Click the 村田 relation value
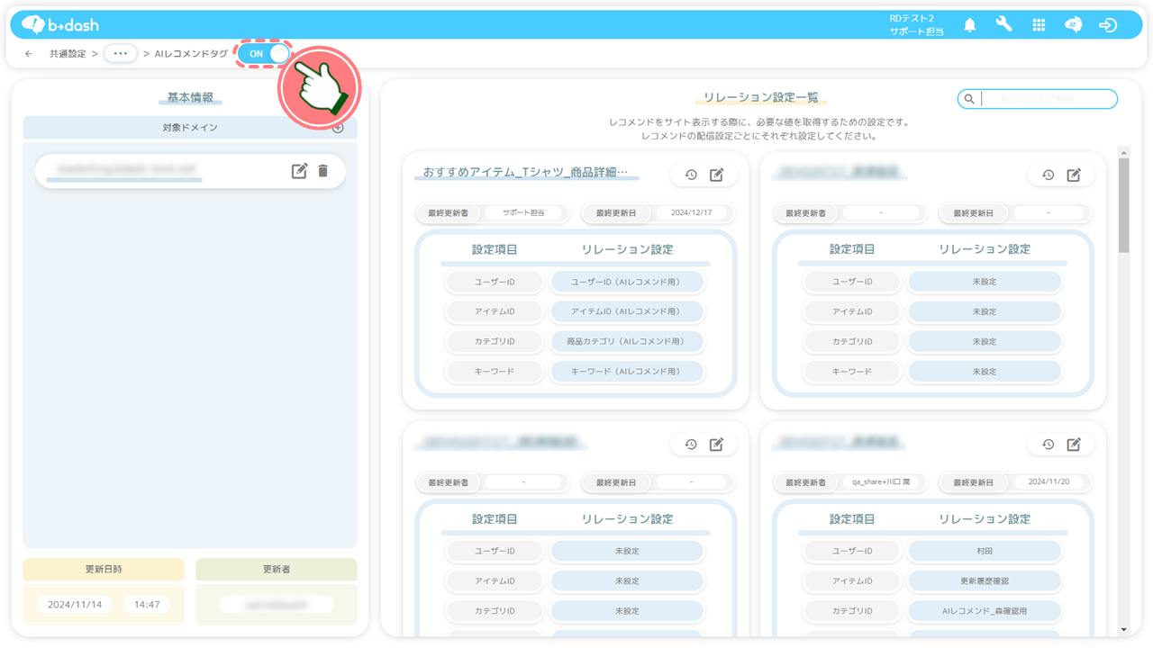1153x648 pixels. click(x=985, y=551)
